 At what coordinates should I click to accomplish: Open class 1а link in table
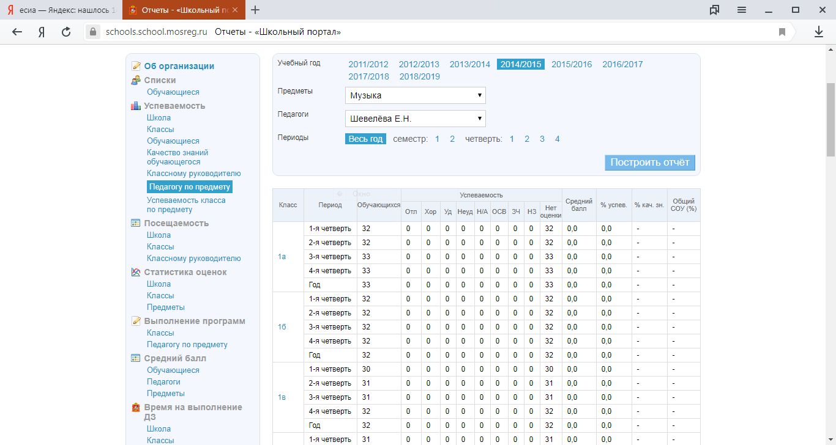pyautogui.click(x=282, y=257)
